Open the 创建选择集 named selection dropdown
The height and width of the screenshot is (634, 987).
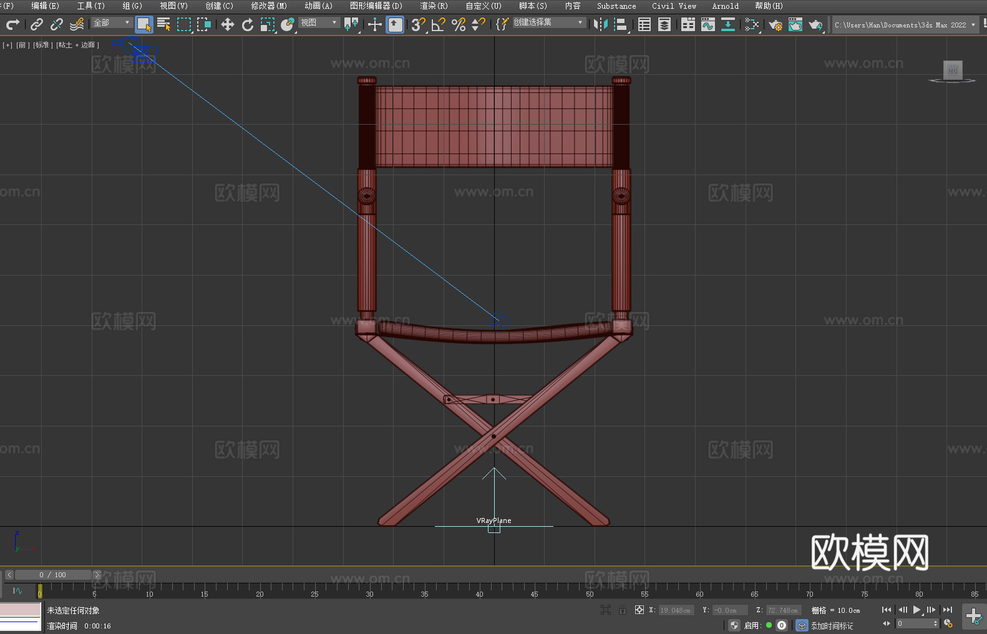[x=549, y=22]
